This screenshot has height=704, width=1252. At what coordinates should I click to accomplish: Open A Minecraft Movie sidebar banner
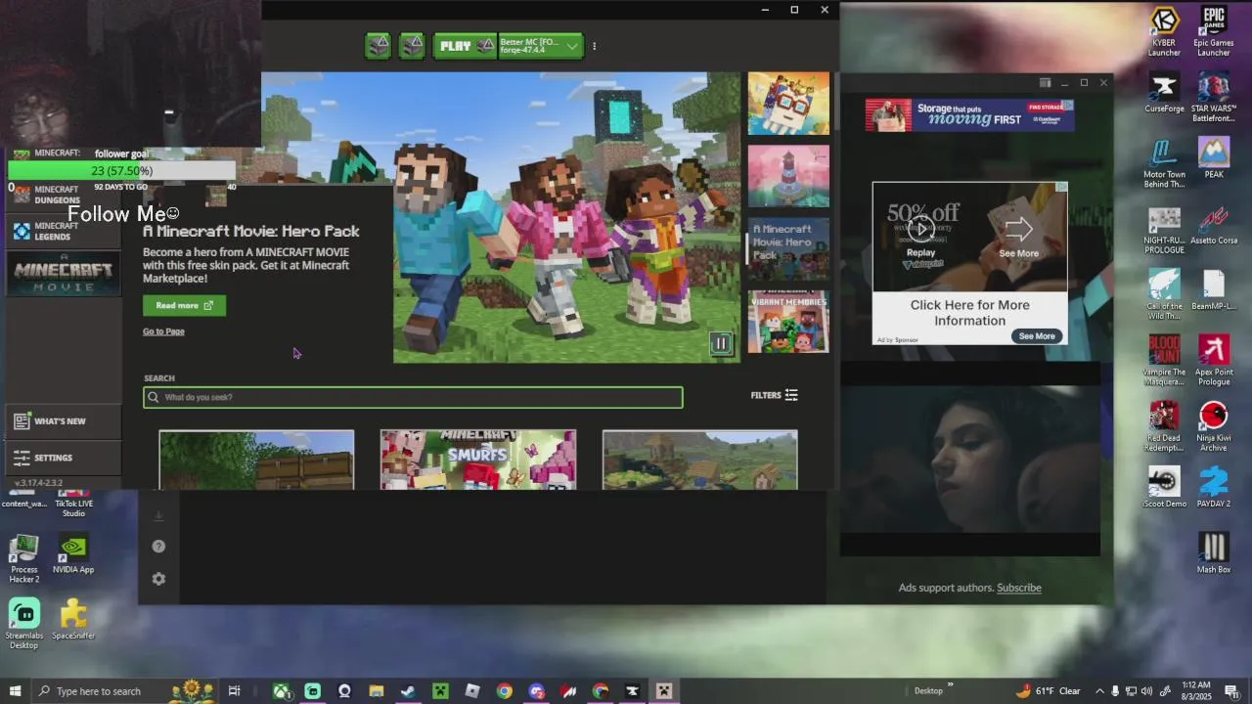[x=64, y=274]
